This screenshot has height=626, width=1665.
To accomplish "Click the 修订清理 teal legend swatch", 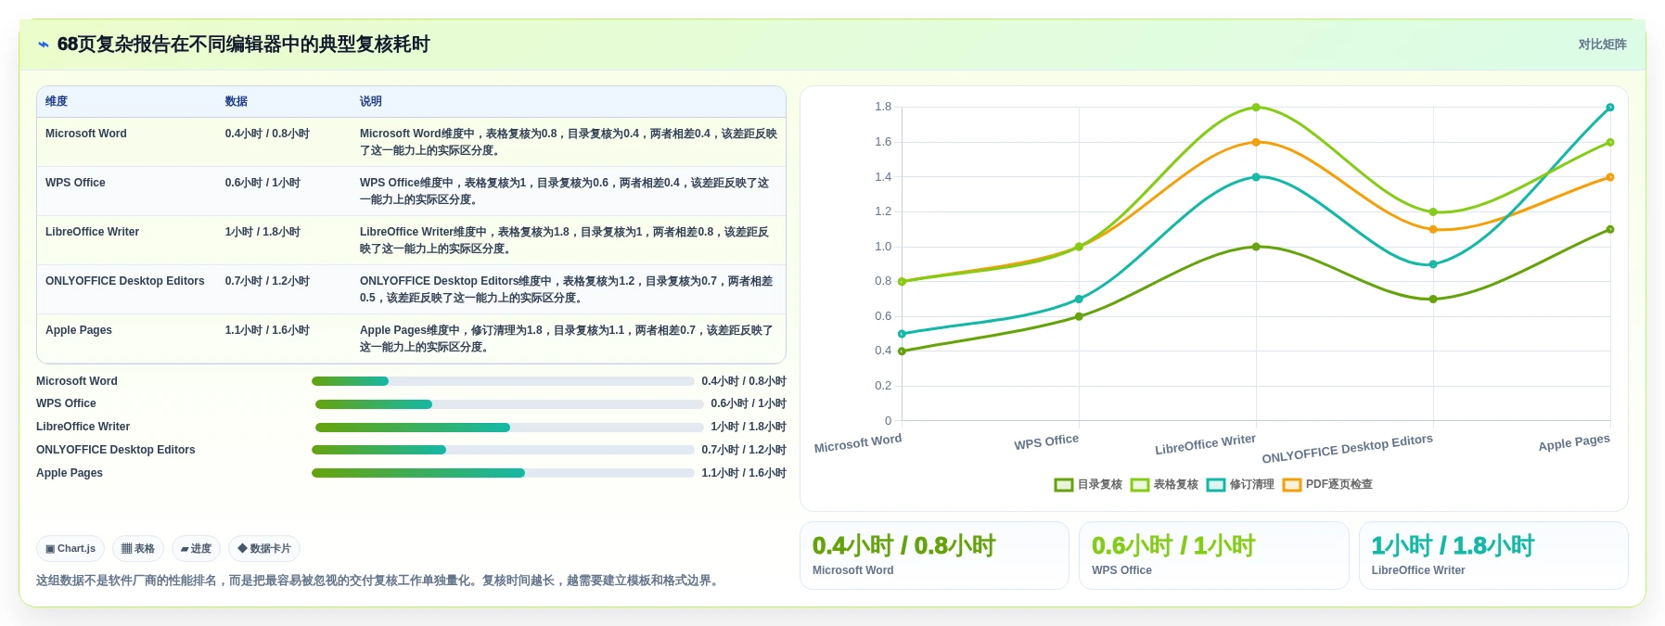I will point(1216,484).
